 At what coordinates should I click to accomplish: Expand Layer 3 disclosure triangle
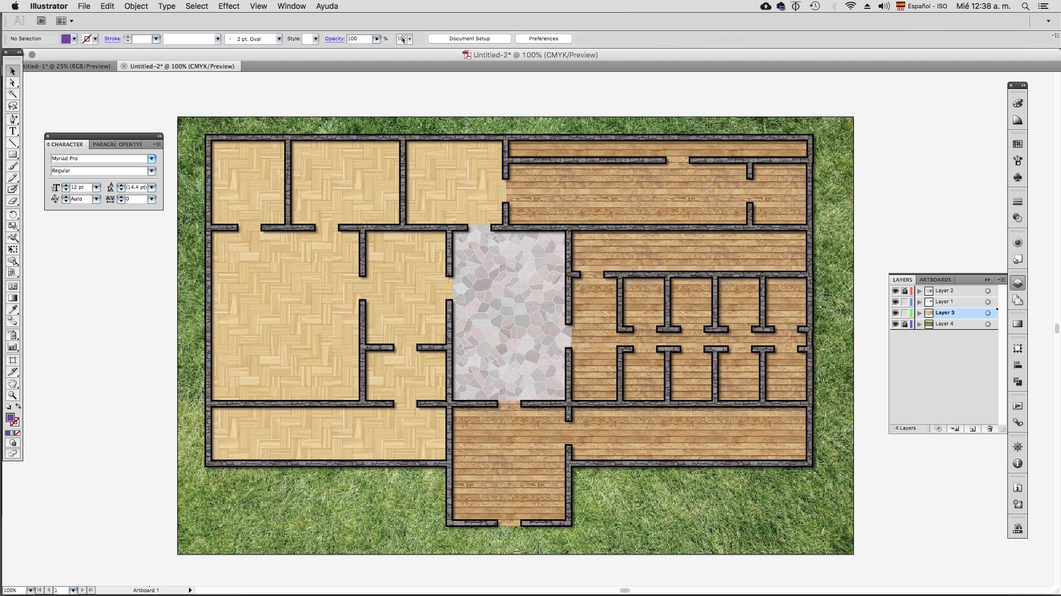[x=920, y=313]
